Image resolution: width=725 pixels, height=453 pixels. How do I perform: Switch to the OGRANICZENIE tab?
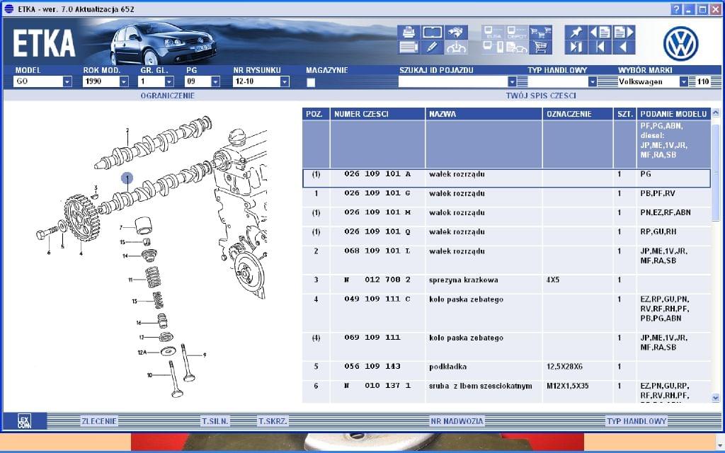167,96
